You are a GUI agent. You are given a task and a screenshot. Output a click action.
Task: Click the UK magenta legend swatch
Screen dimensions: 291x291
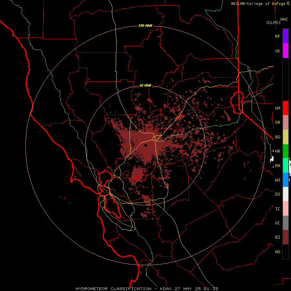pyautogui.click(x=286, y=51)
